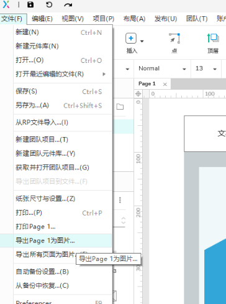Choose 新建团队项目...(T) menu item

pos(63,140)
